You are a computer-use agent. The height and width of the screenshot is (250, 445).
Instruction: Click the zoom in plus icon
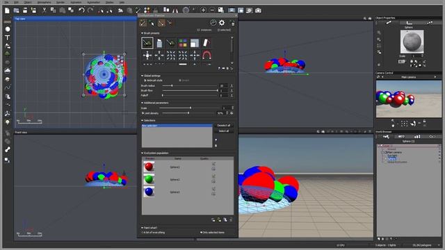point(203,10)
